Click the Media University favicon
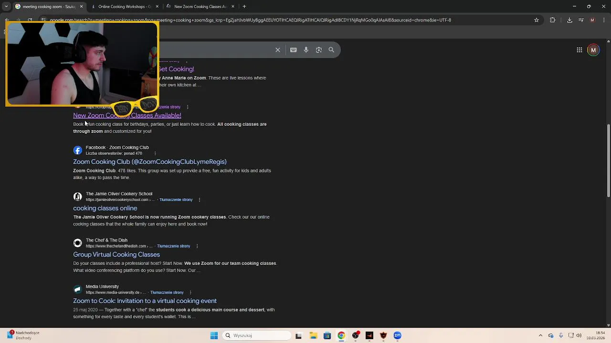The width and height of the screenshot is (611, 343). 78,289
